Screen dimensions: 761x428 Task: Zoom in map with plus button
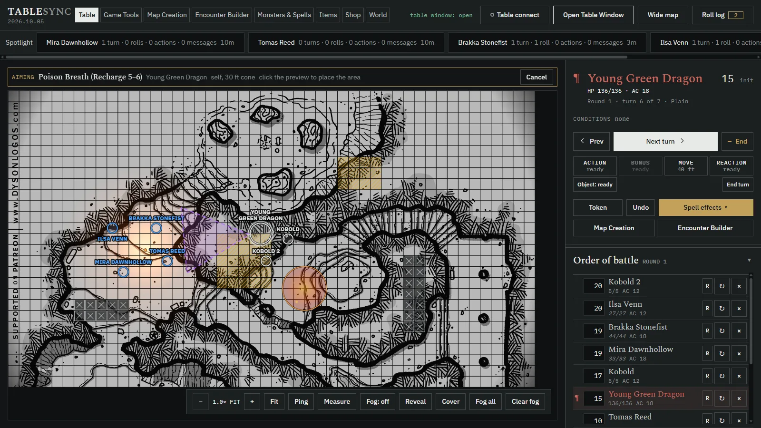click(252, 401)
